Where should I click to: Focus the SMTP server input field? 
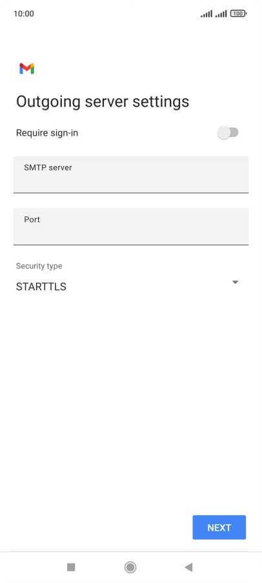tap(131, 175)
